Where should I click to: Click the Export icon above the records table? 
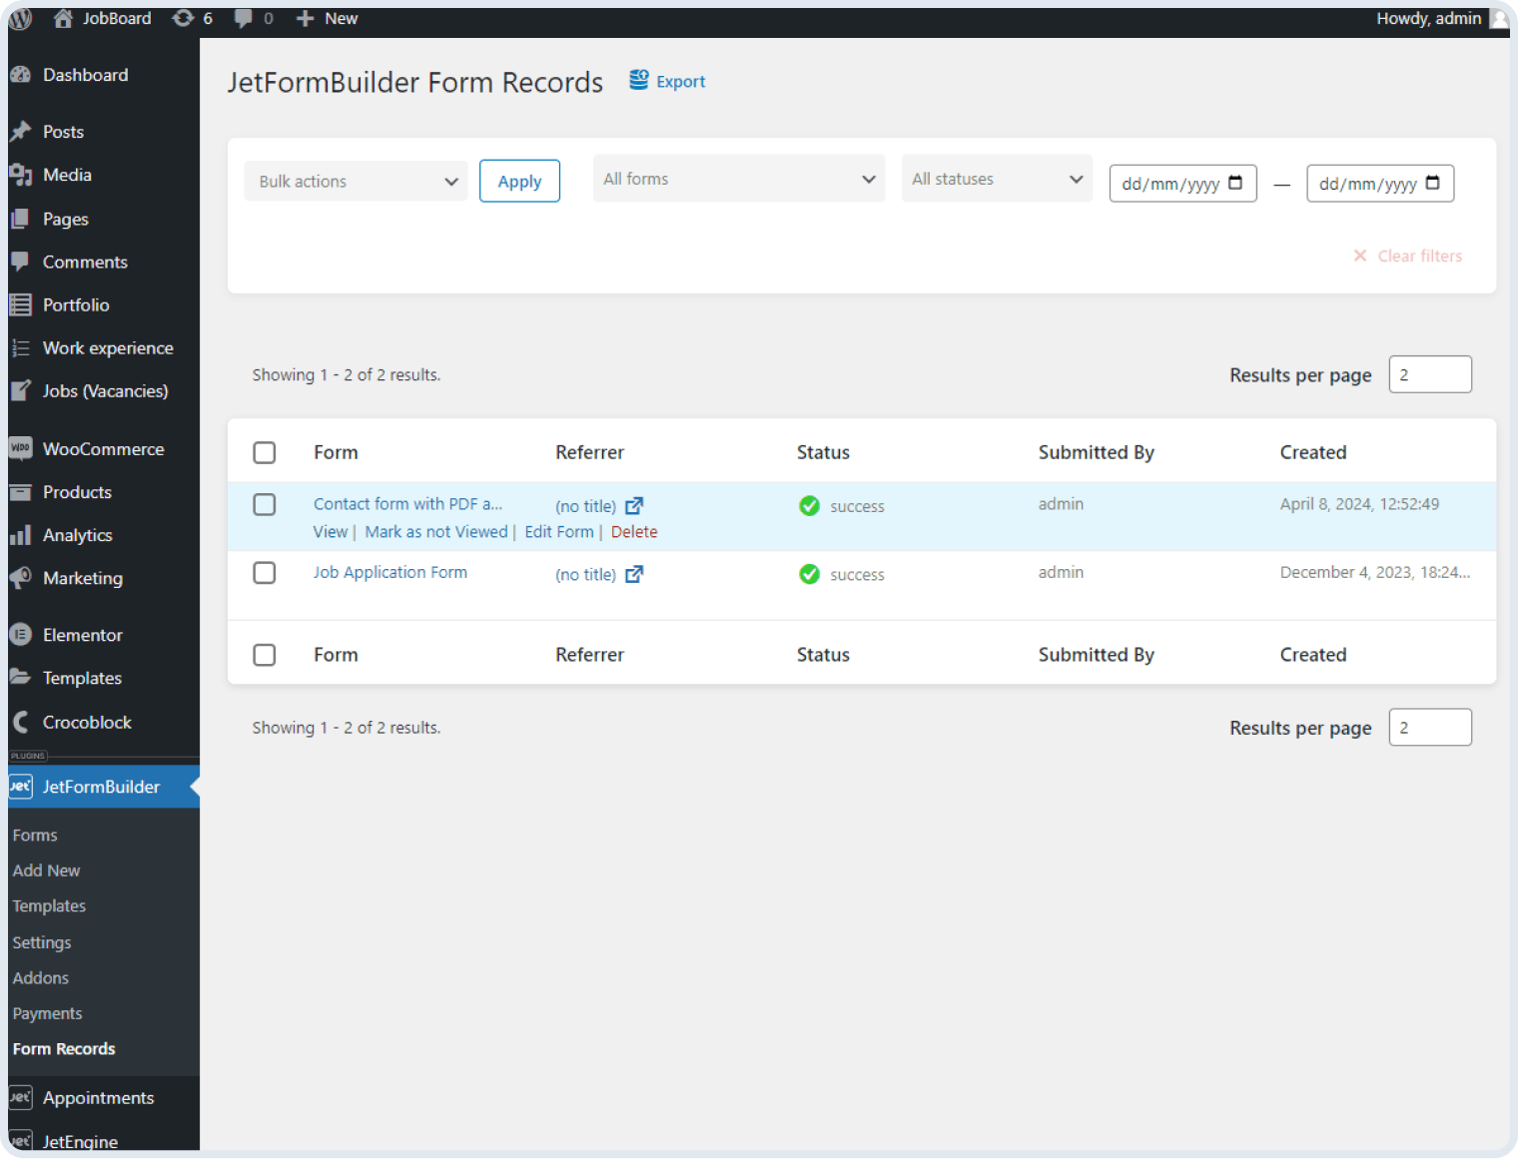[x=638, y=80]
